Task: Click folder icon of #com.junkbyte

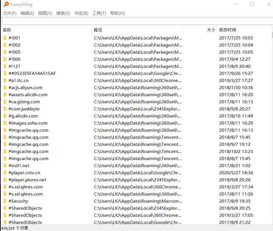Action: pyautogui.click(x=5, y=109)
